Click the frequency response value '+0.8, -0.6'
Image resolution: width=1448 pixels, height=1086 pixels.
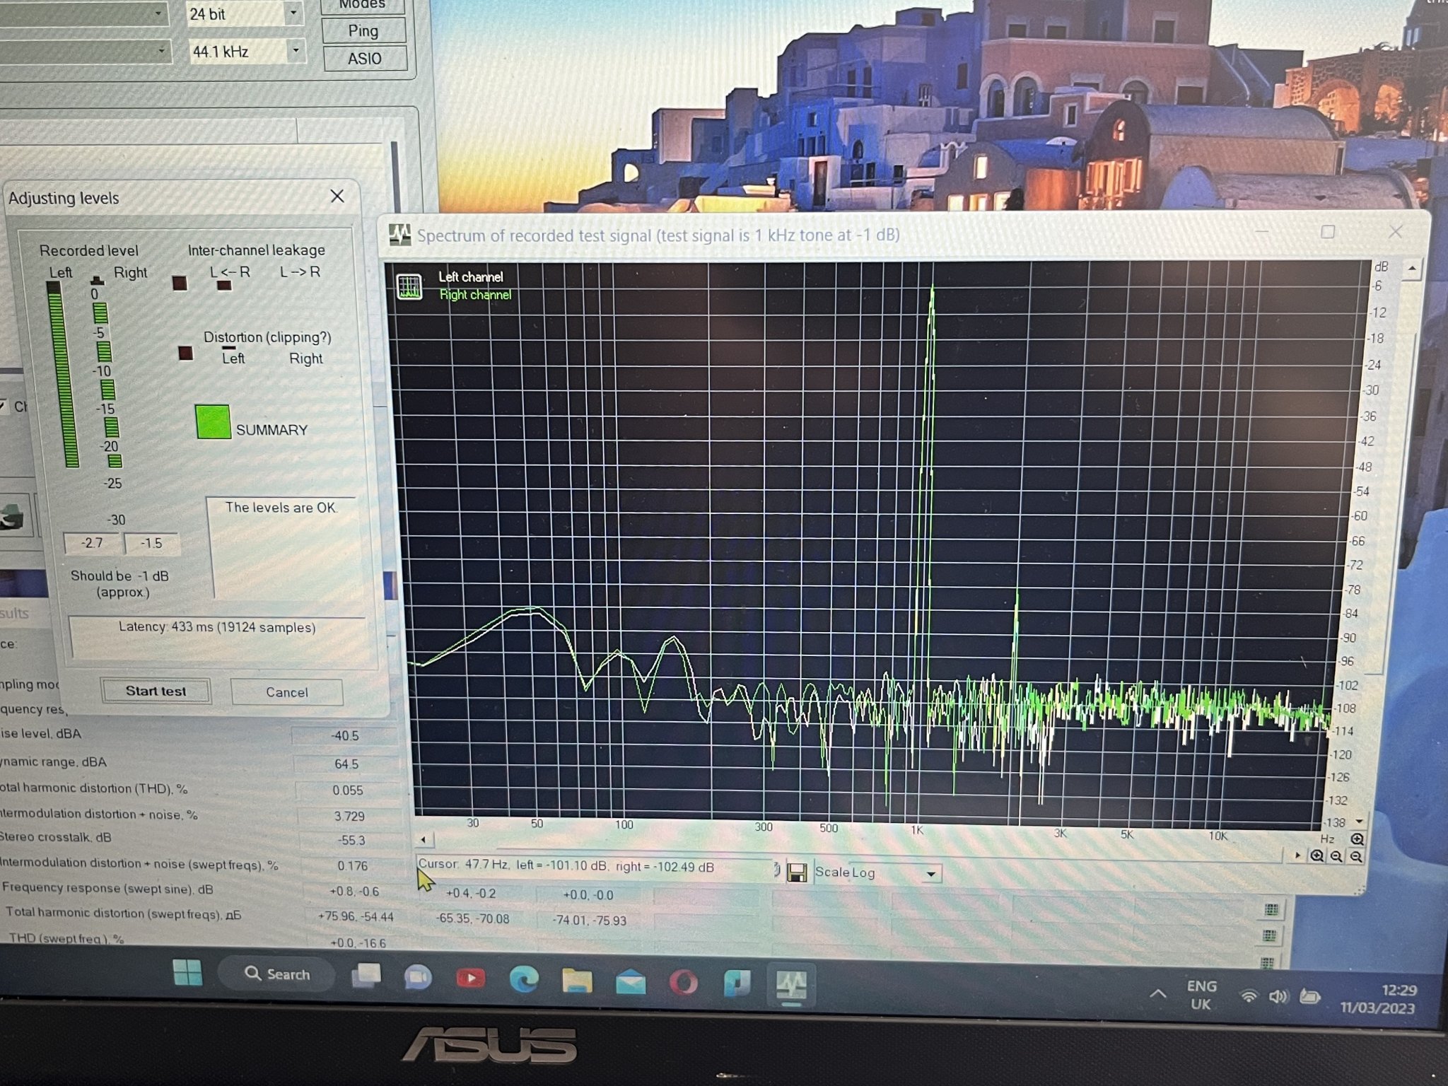(354, 891)
